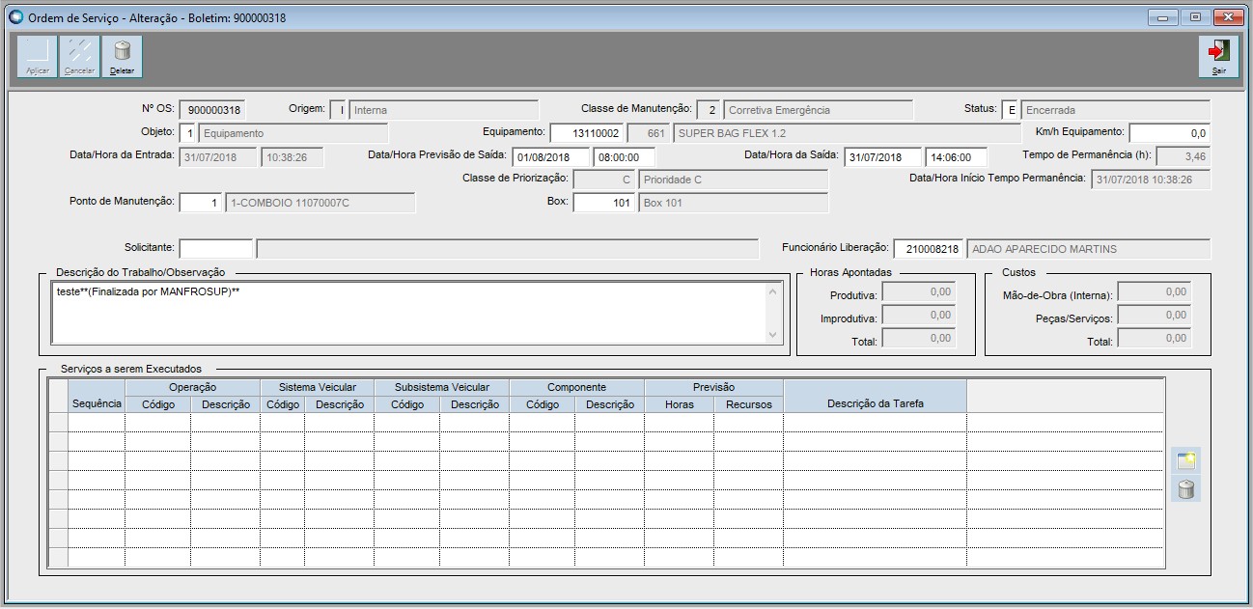Image resolution: width=1253 pixels, height=609 pixels.
Task: Click the Ponto de Manutenção code field
Action: (201, 203)
